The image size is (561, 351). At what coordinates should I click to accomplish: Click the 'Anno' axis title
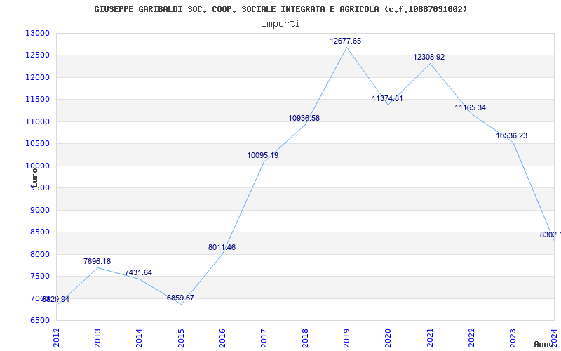tap(544, 344)
